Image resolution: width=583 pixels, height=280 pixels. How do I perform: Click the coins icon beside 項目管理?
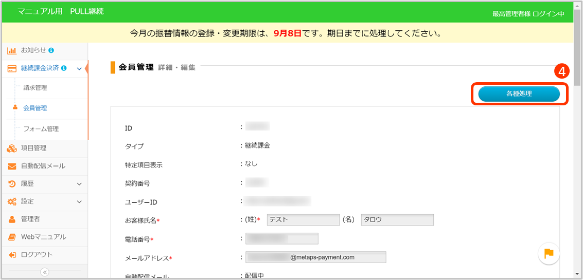click(x=12, y=148)
